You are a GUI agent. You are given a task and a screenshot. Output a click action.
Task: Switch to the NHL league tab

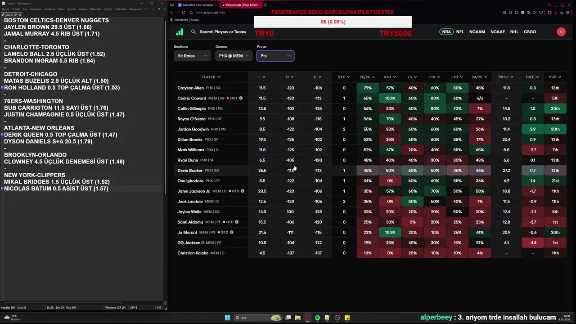coord(514,32)
